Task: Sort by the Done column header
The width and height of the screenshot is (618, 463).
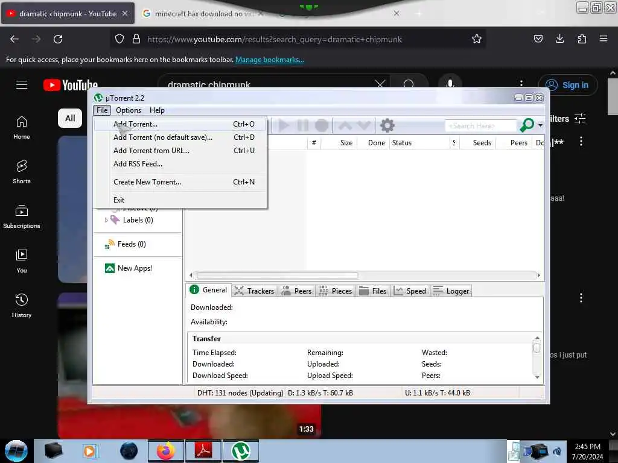Action: pyautogui.click(x=373, y=143)
